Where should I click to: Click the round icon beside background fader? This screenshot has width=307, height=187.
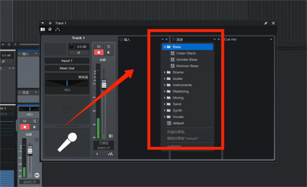click(x=37, y=175)
